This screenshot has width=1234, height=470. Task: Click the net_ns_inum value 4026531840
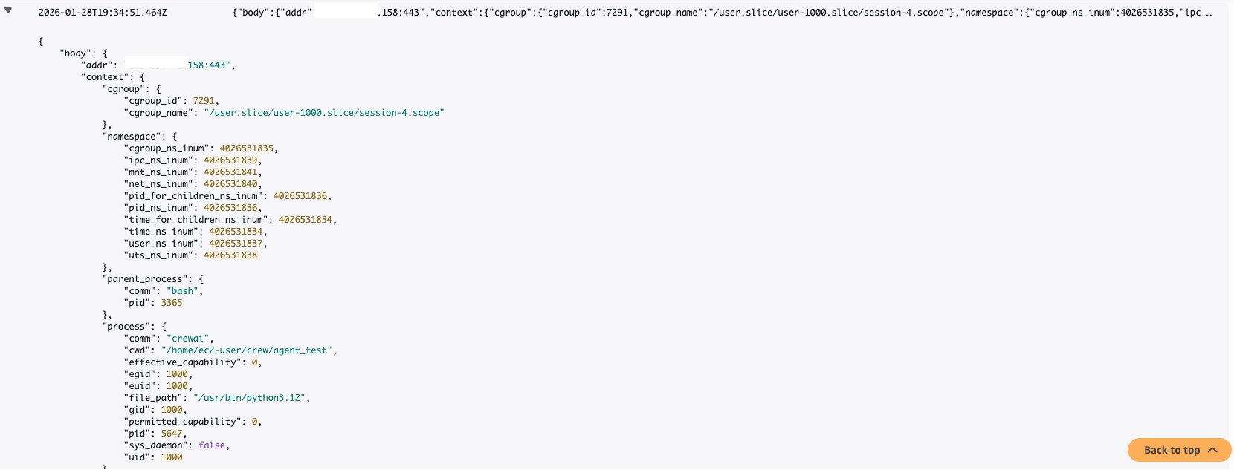point(230,184)
